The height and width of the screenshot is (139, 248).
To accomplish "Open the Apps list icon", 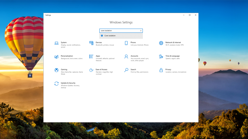I will 91,57.
